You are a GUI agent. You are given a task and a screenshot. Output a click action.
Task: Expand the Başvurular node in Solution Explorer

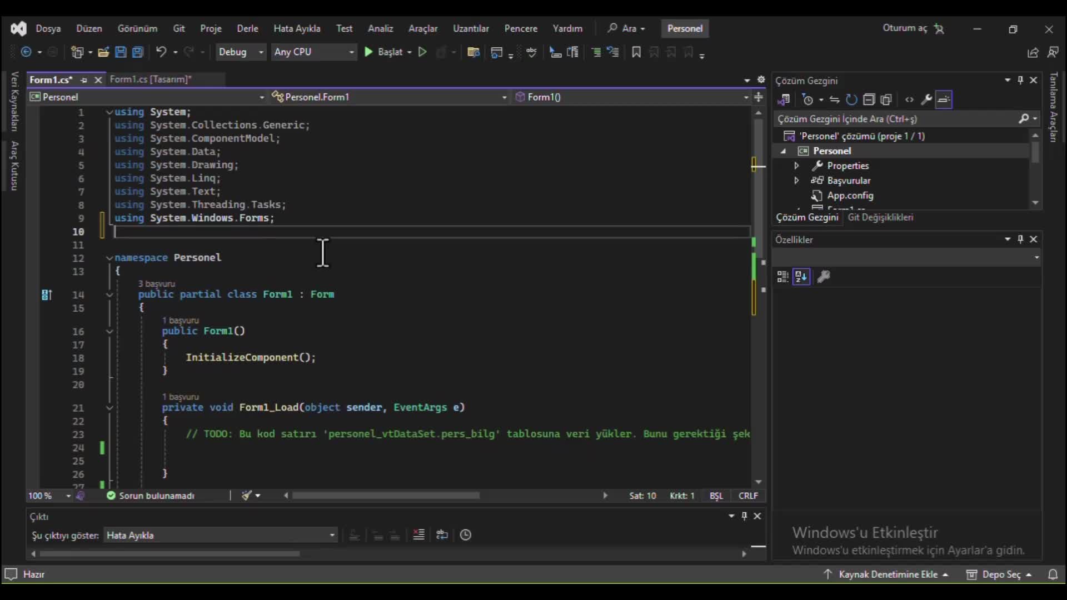[796, 181]
